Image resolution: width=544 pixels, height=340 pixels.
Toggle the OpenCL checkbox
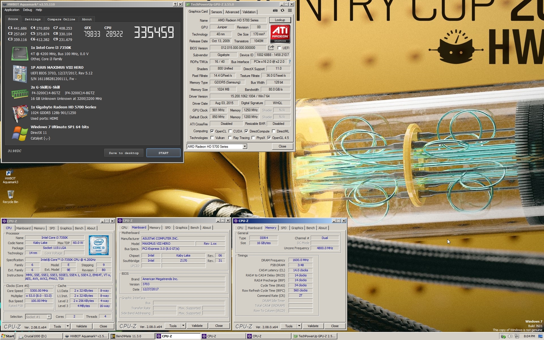[212, 131]
